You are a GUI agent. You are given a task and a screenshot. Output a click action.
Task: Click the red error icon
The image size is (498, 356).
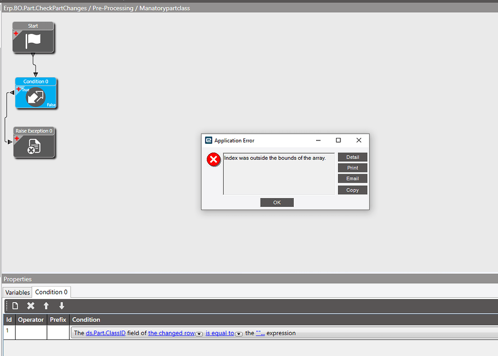coord(213,159)
